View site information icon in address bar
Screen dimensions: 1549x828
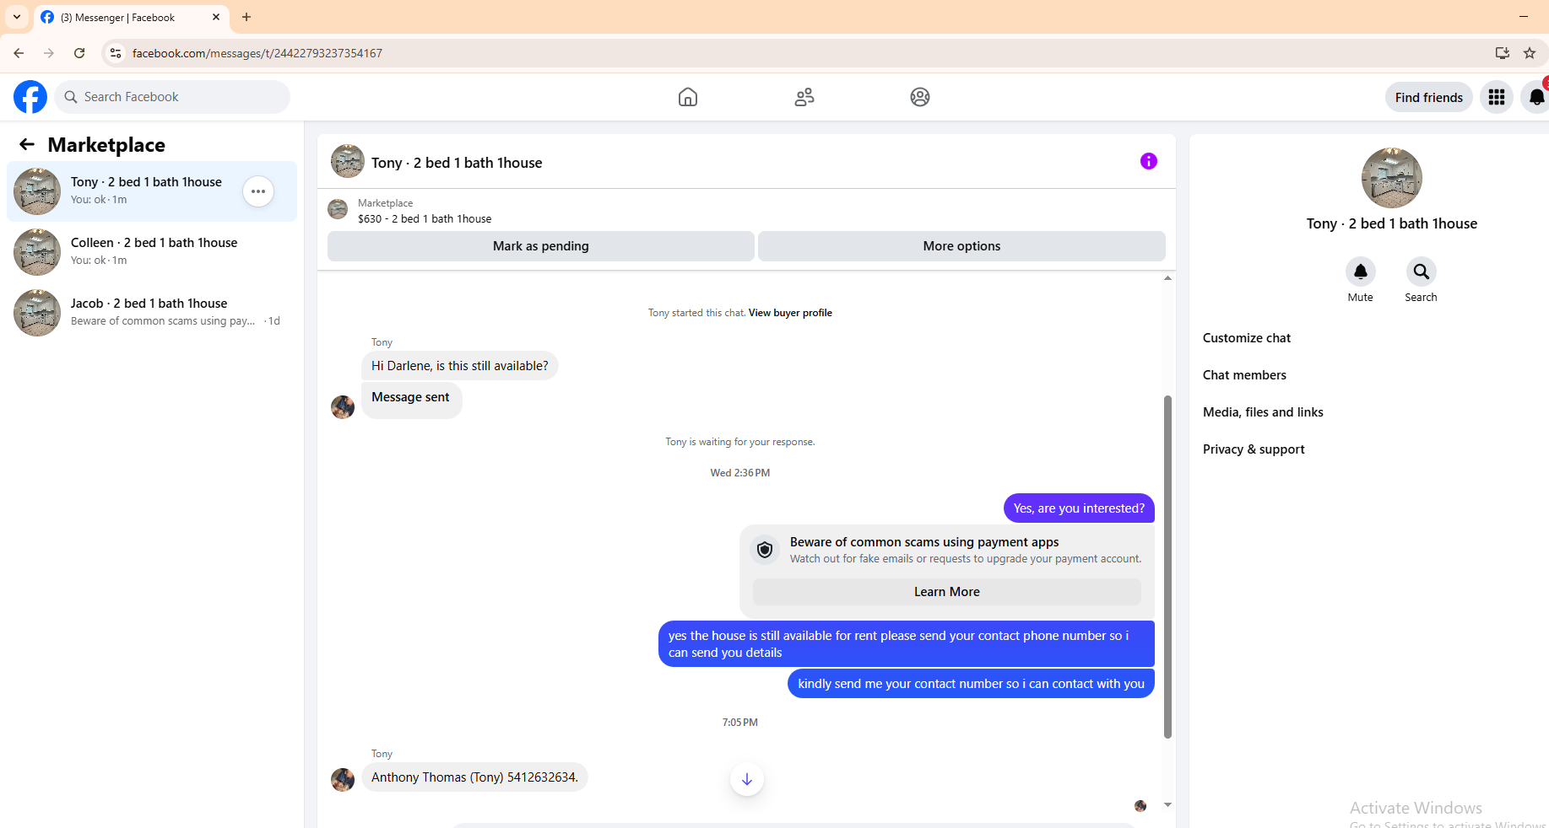[x=116, y=53]
